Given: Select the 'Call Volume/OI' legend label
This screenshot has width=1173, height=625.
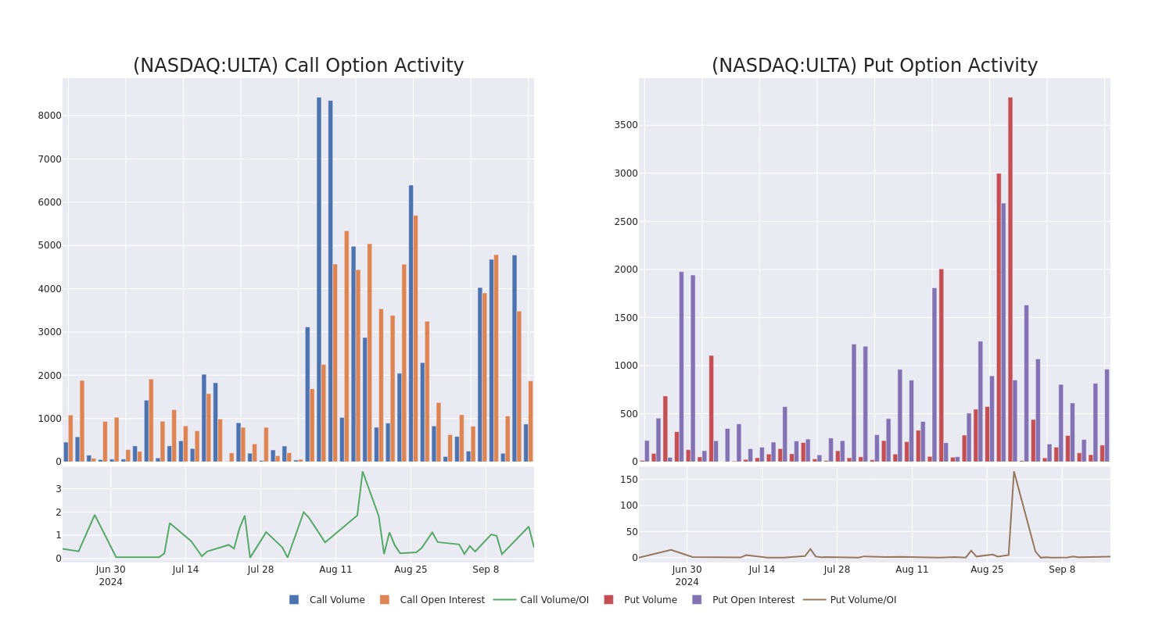Looking at the screenshot, I should 554,600.
